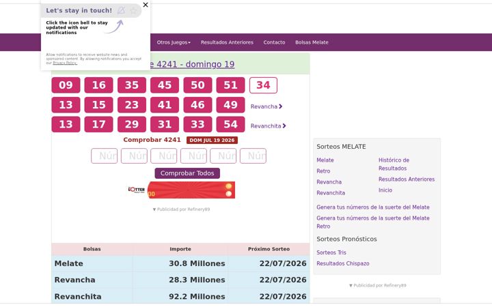The image size is (492, 307).
Task: Click the Melate row name in Bolsas table
Action: pyautogui.click(x=69, y=263)
